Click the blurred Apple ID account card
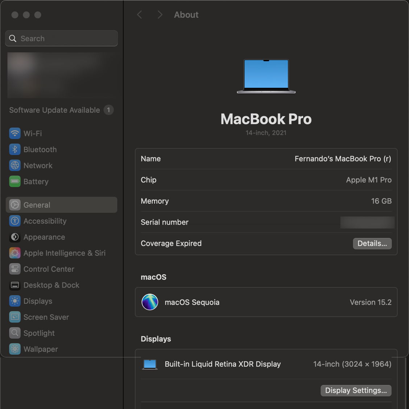 61,75
